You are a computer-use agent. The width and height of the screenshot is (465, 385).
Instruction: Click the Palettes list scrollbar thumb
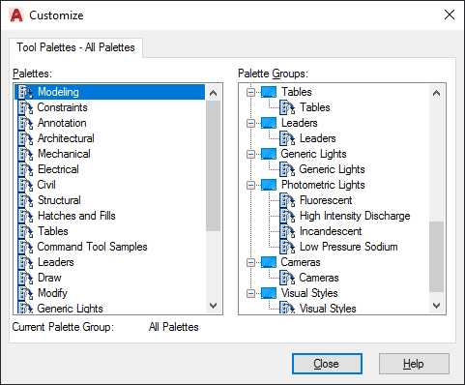(x=213, y=165)
